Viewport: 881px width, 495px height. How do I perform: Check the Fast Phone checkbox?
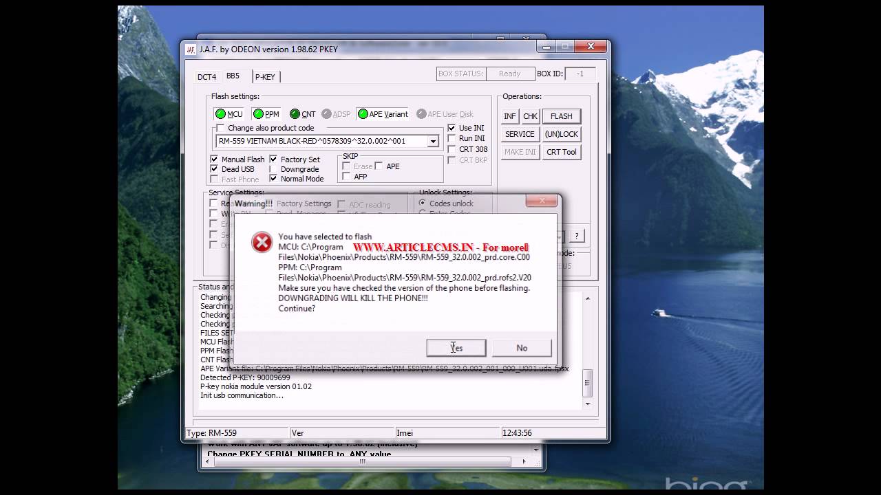[x=214, y=179]
